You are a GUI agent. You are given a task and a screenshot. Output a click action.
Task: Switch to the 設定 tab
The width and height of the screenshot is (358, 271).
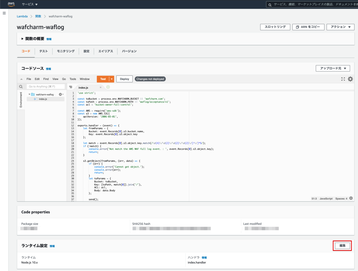click(87, 51)
